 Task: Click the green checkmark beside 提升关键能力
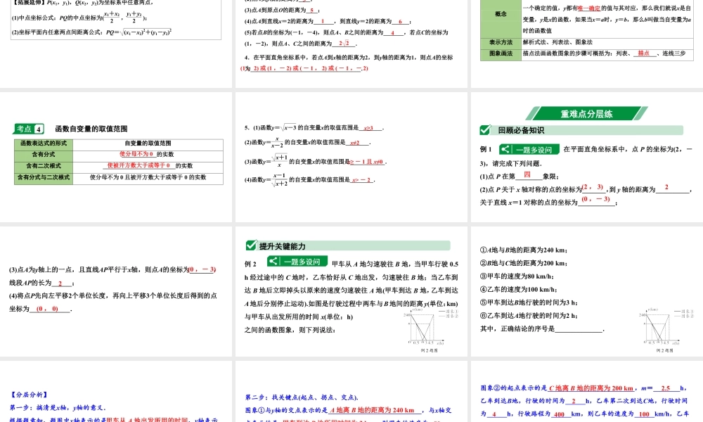point(251,245)
